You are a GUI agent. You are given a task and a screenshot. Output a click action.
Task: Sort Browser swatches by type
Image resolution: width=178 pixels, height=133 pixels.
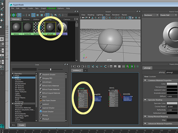pyautogui.click(x=52, y=15)
